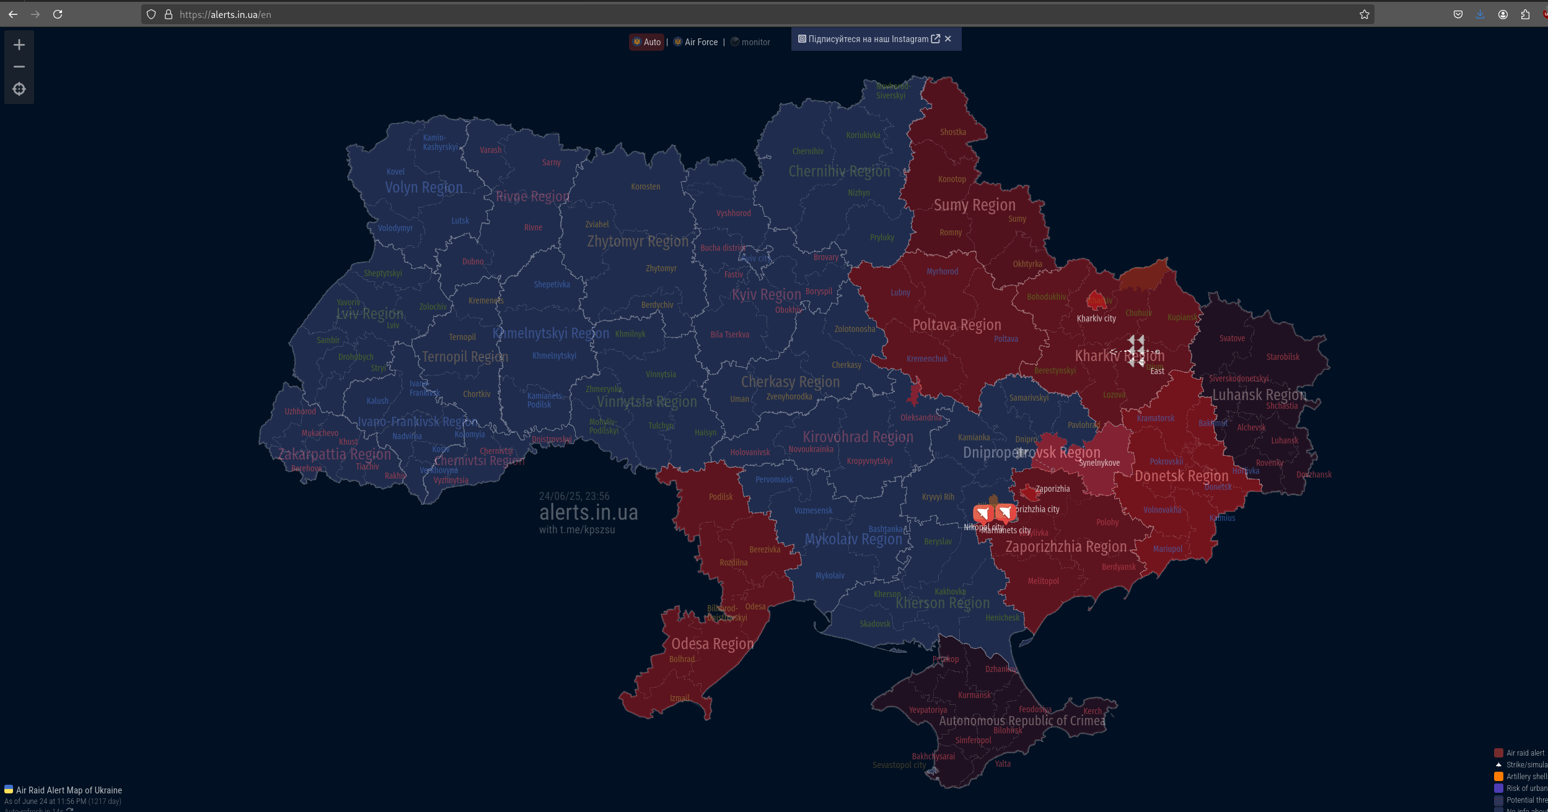
Task: Select the Zhytomyr Region label
Action: pyautogui.click(x=638, y=242)
